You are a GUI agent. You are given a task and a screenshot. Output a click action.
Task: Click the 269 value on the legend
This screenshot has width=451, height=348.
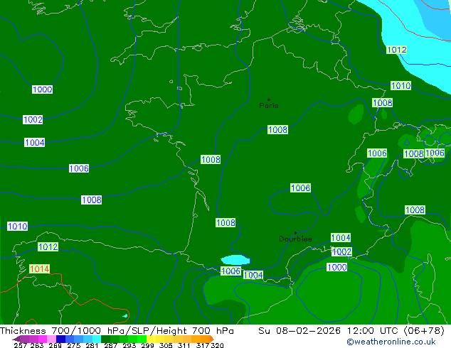click(55, 345)
